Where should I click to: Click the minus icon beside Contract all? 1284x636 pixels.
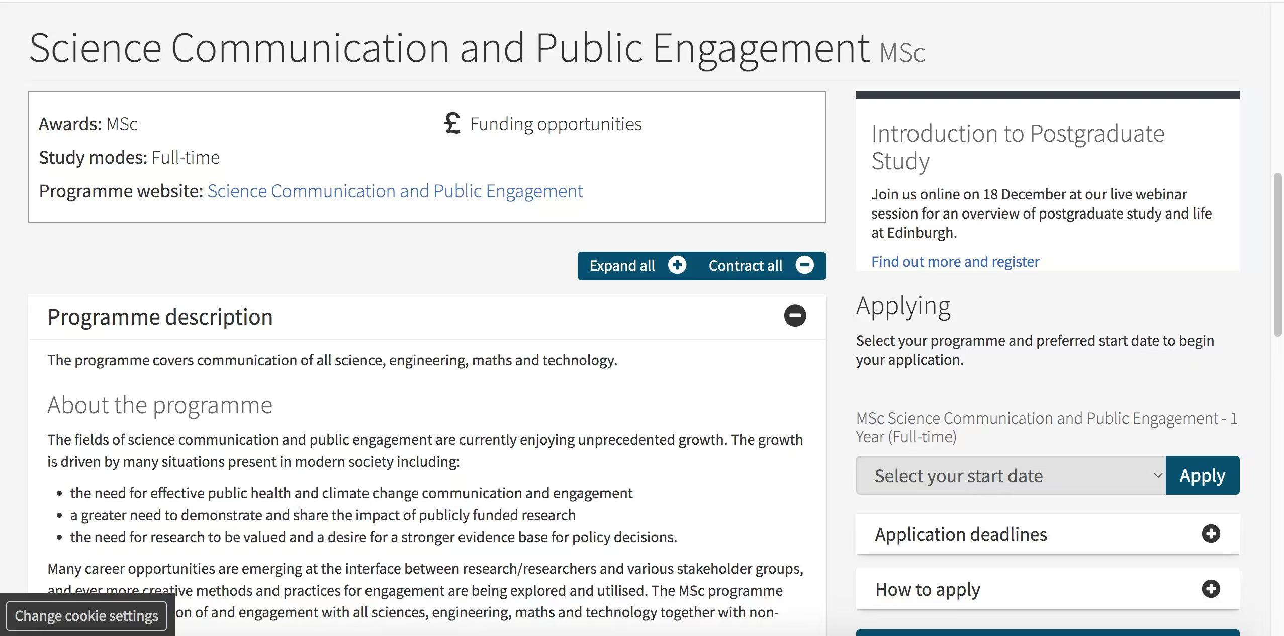pos(804,265)
